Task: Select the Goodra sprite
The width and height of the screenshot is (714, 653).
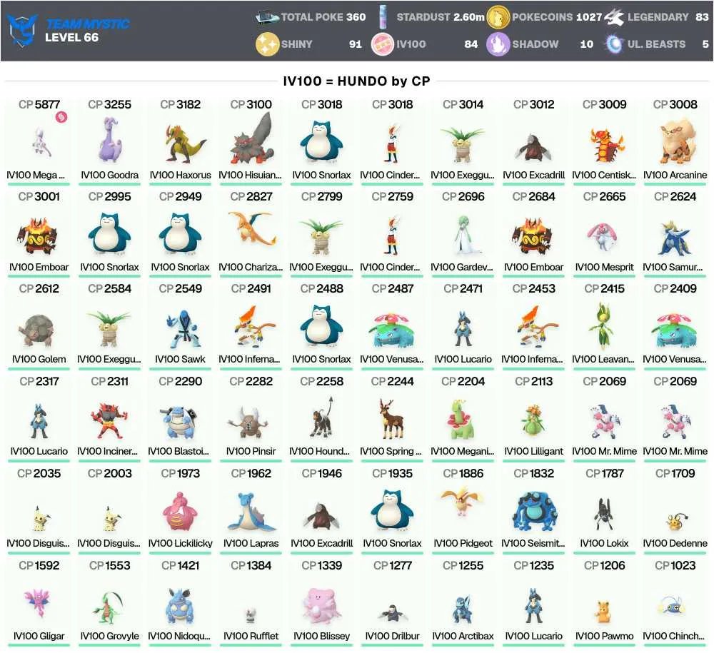Action: 109,139
